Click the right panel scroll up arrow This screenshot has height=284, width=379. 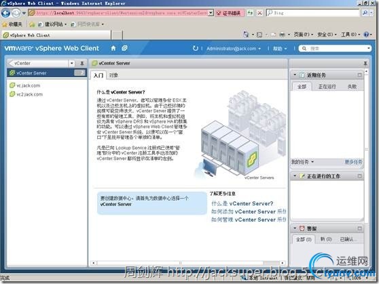366,71
